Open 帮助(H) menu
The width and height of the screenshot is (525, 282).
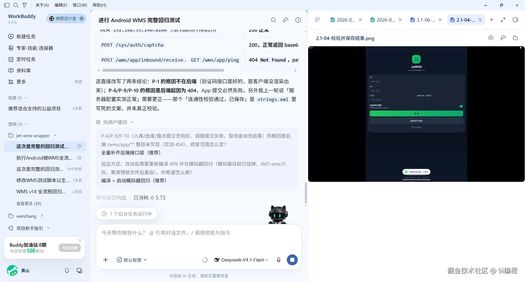coord(99,5)
